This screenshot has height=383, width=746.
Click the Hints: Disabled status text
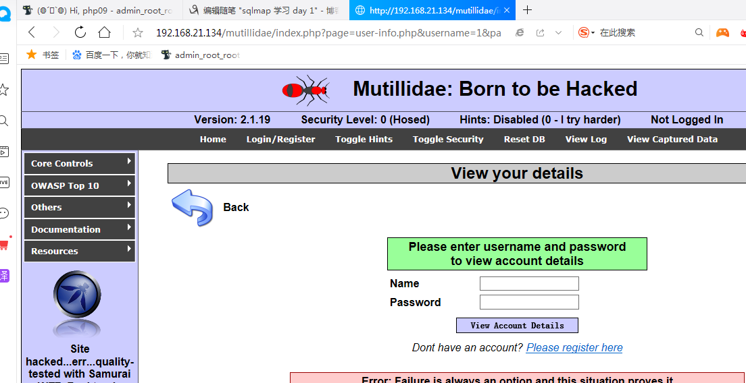[x=540, y=120]
